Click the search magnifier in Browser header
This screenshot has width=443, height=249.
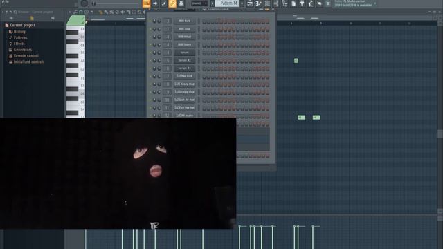[15, 12]
